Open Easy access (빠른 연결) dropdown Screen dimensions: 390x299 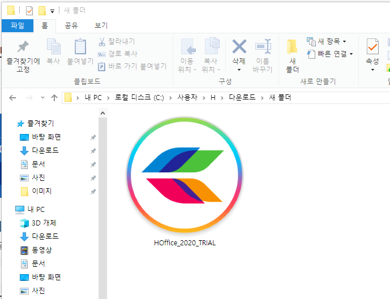[329, 54]
